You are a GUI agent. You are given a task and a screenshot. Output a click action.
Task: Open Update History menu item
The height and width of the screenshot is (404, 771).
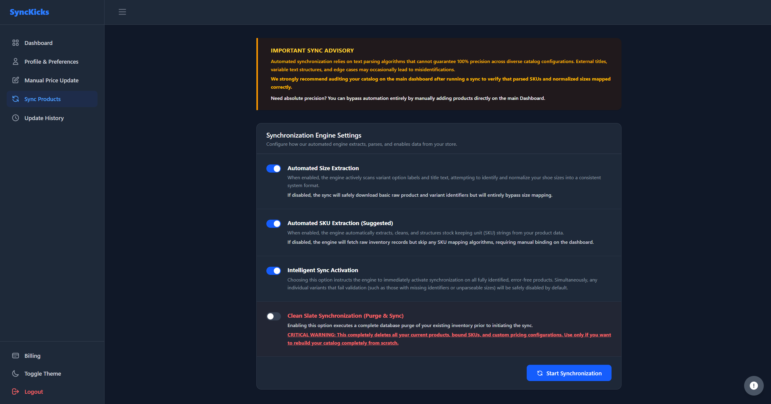pos(52,118)
